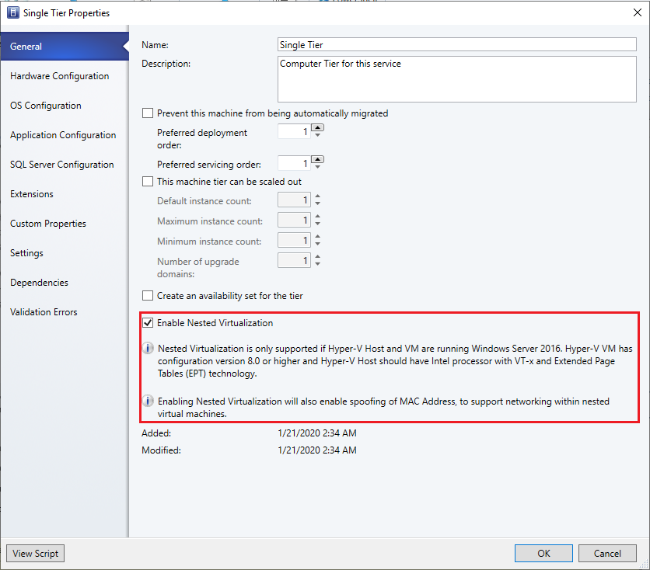Image resolution: width=650 pixels, height=570 pixels.
Task: Open the OS Configuration settings
Action: (47, 106)
